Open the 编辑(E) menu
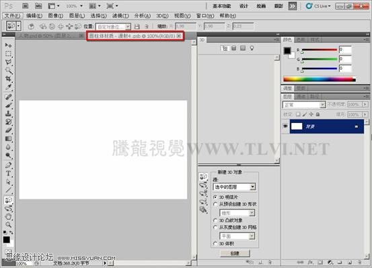Screen dimensions: 372x268 [x=34, y=16]
